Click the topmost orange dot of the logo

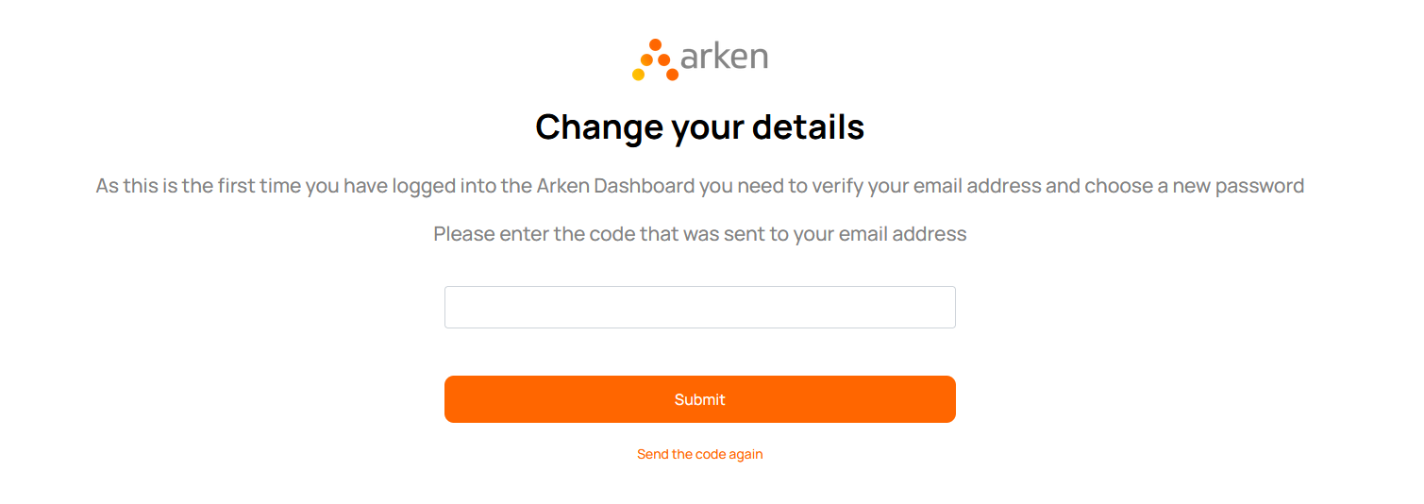pyautogui.click(x=655, y=44)
